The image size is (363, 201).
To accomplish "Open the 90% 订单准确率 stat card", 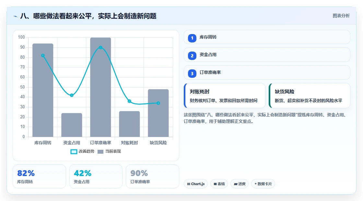I will pos(152,176).
